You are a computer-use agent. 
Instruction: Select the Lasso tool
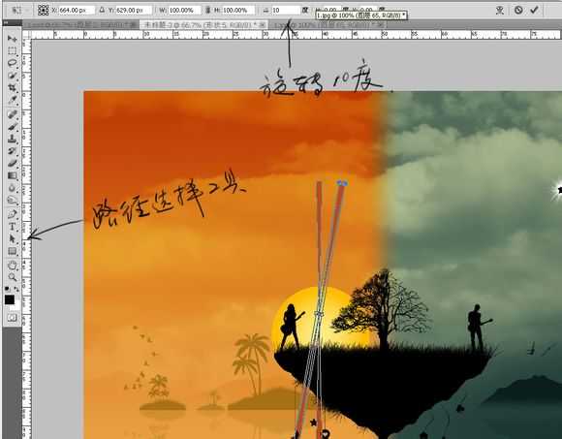(x=13, y=63)
